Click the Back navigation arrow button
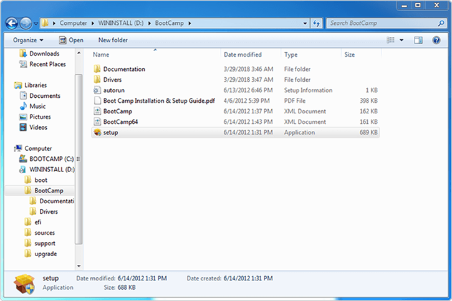 pyautogui.click(x=12, y=23)
